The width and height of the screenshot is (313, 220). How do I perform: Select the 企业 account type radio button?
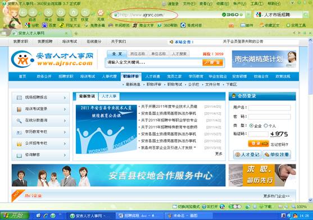pyautogui.click(x=251, y=126)
